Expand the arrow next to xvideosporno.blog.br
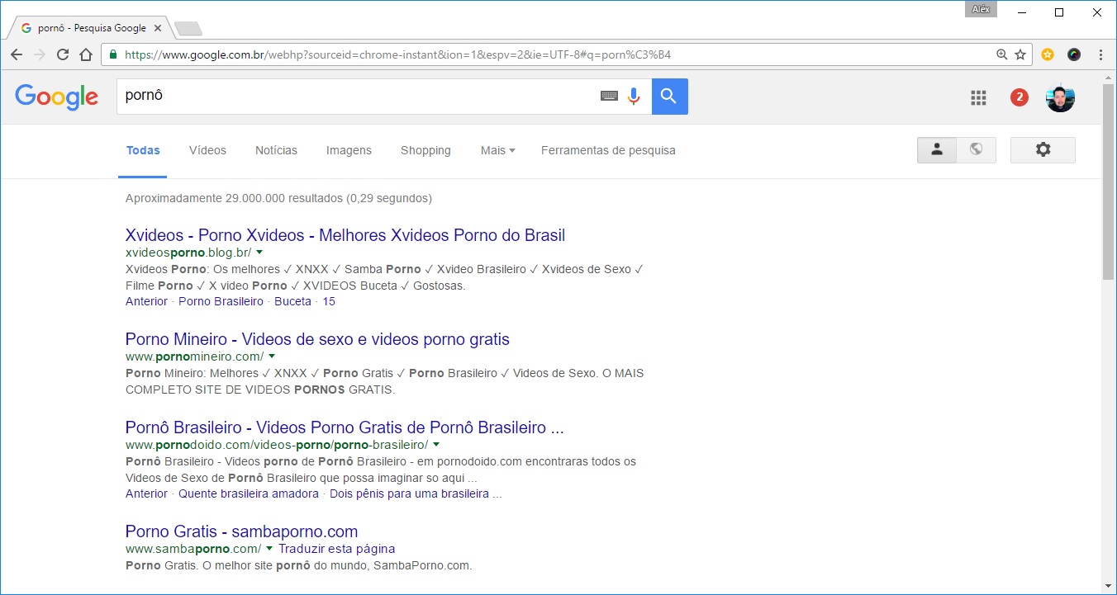This screenshot has width=1117, height=595. pos(259,252)
